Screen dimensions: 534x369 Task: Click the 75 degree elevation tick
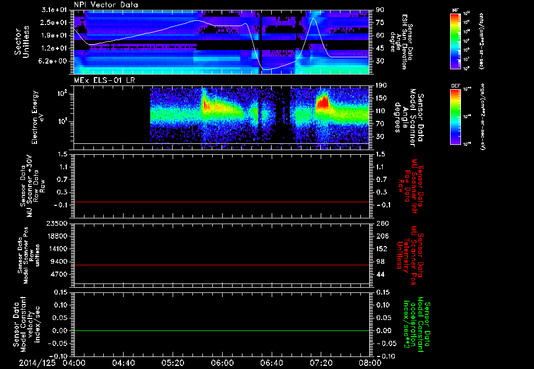(x=380, y=22)
